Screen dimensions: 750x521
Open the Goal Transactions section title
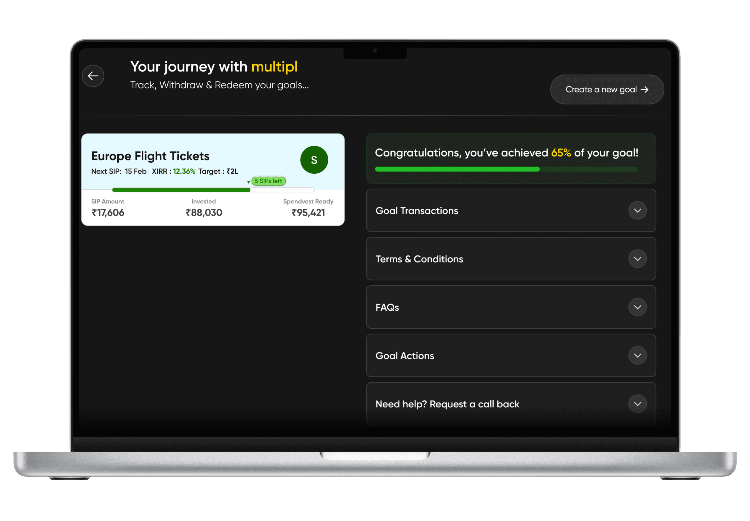417,211
